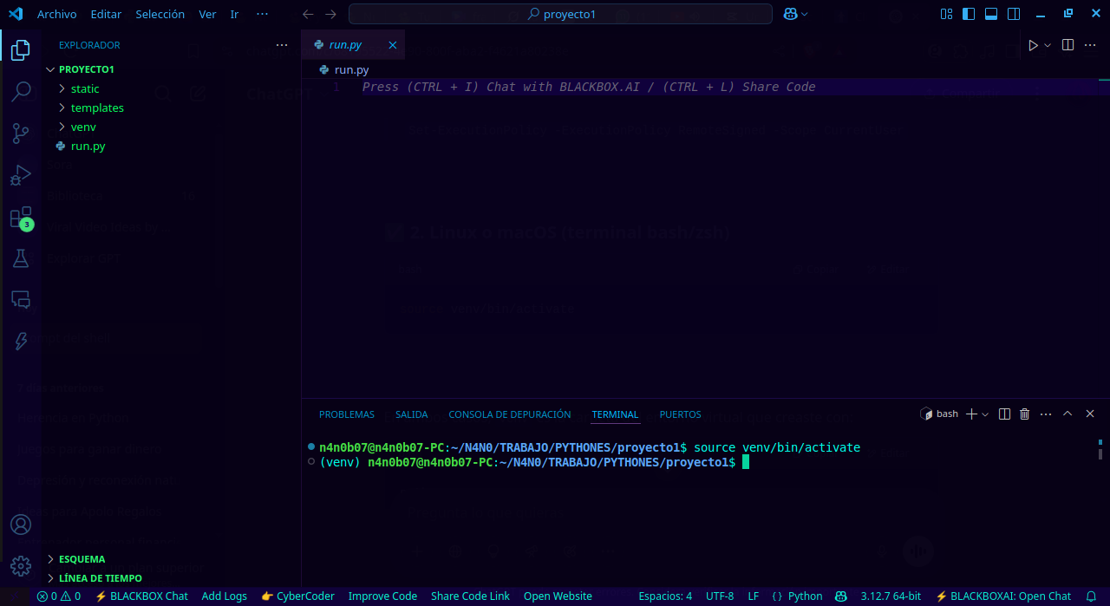Image resolution: width=1110 pixels, height=606 pixels.
Task: Switch to the PROBLEMAS tab
Action: (x=346, y=414)
